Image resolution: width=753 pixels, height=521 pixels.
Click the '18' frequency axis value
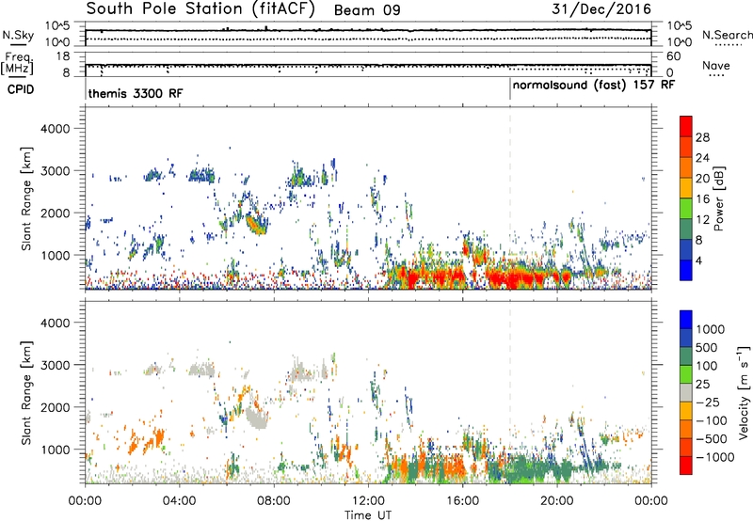click(x=62, y=56)
